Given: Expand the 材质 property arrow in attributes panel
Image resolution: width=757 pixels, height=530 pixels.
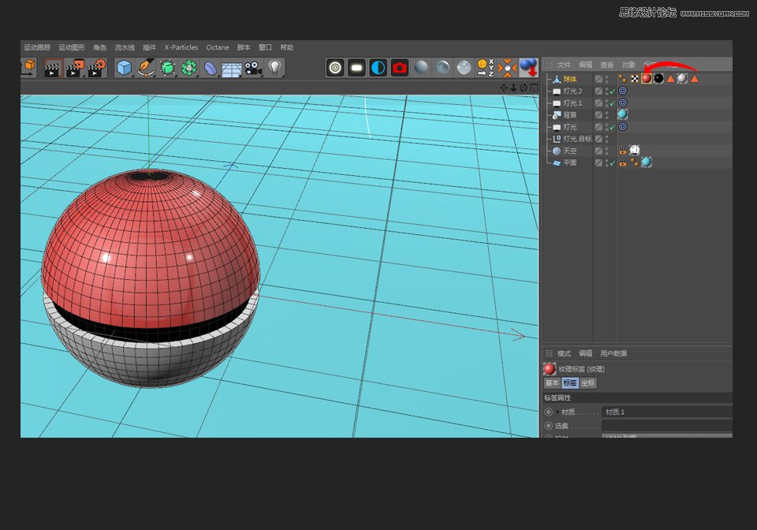Looking at the screenshot, I should (558, 412).
